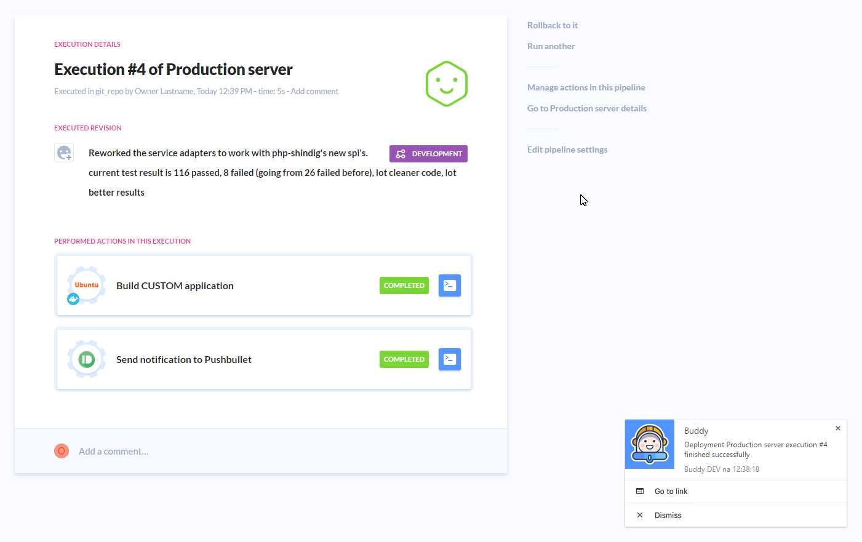Go to Production server details
This screenshot has width=862, height=542.
point(587,108)
